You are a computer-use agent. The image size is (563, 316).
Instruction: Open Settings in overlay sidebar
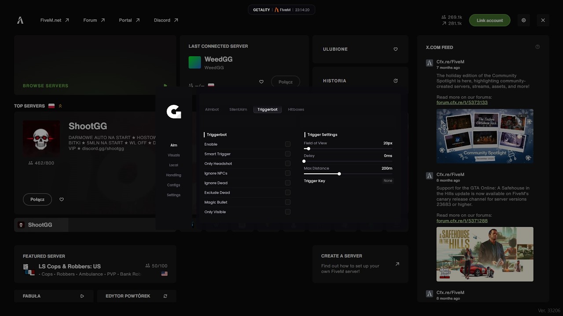pyautogui.click(x=174, y=195)
